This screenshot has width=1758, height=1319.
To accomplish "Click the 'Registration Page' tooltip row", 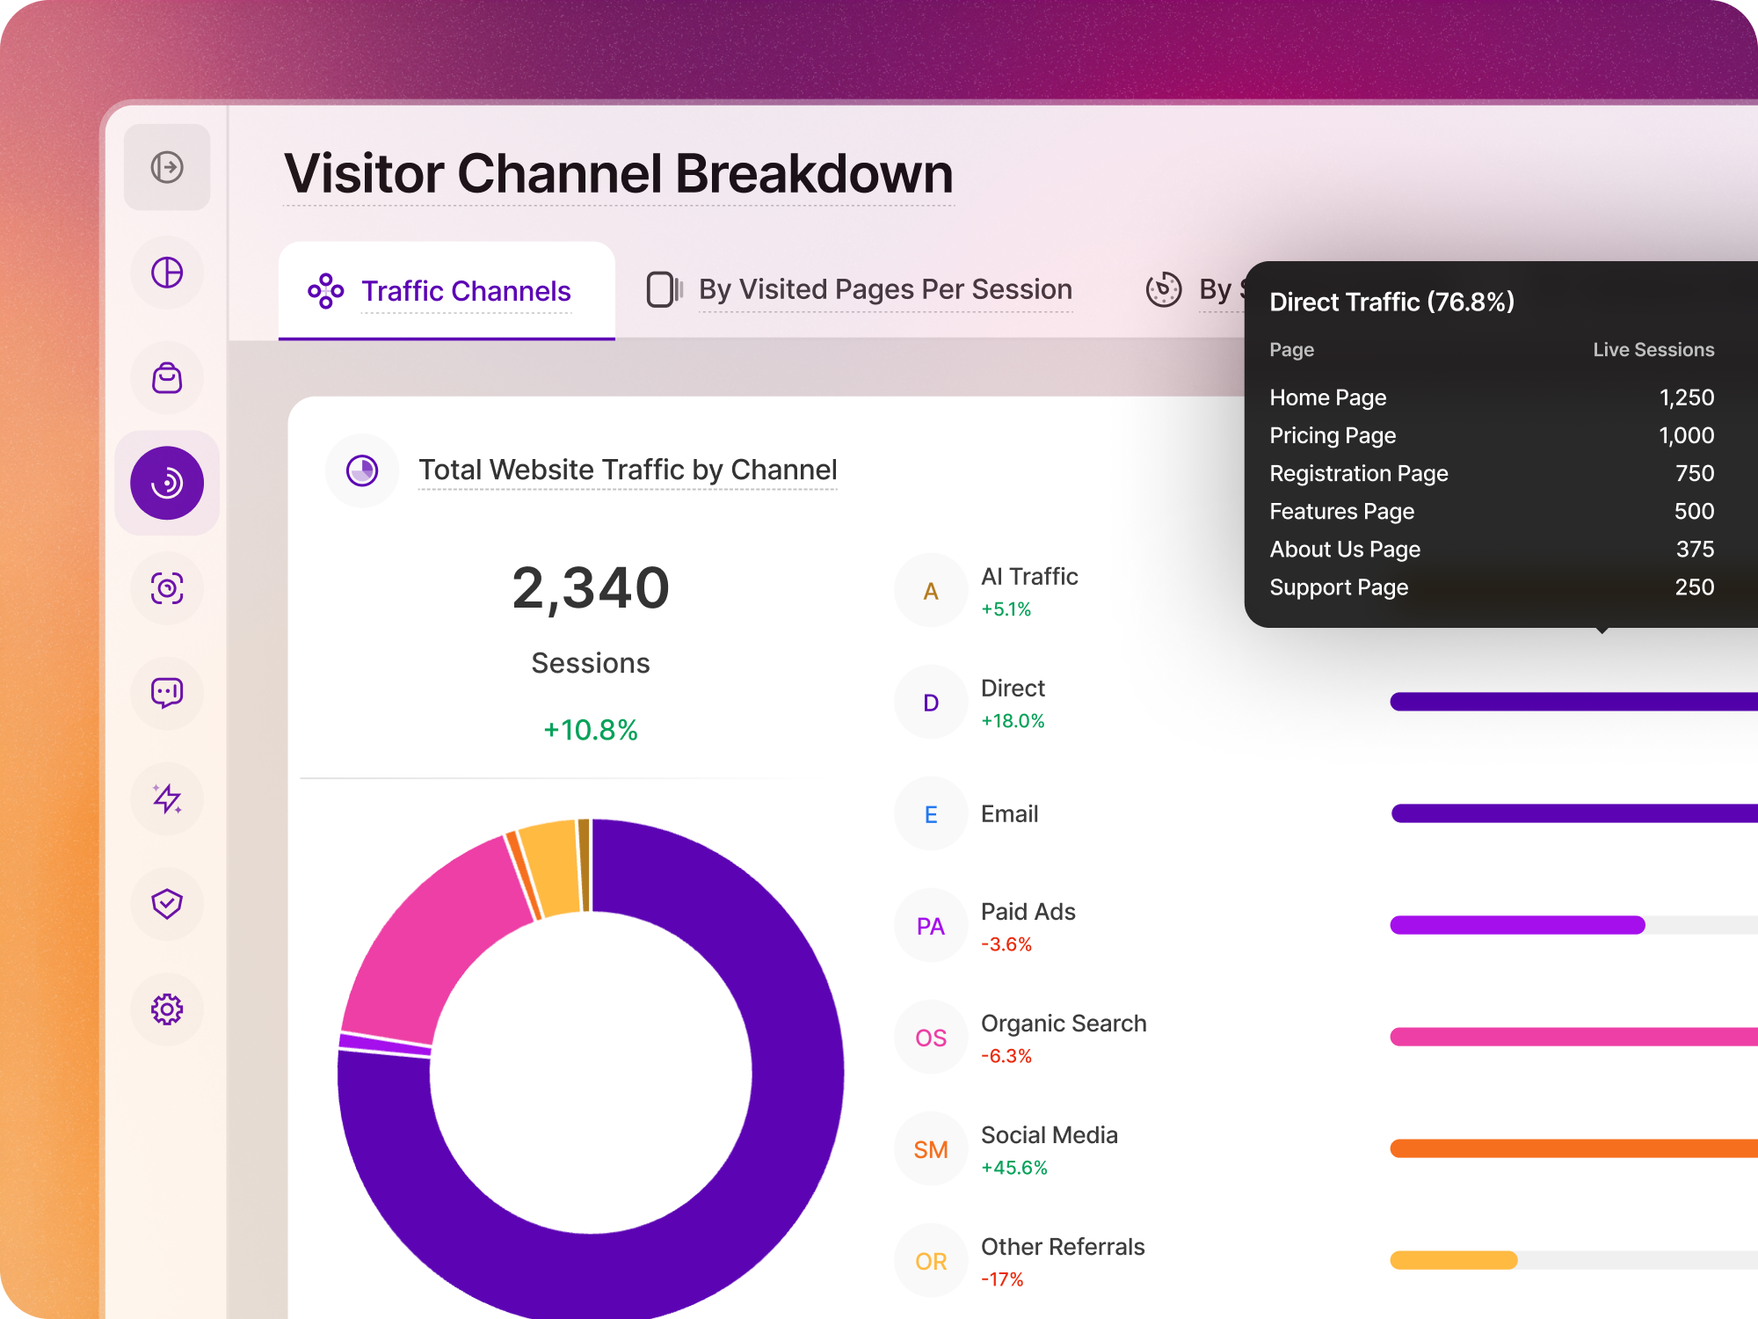I will [1492, 473].
